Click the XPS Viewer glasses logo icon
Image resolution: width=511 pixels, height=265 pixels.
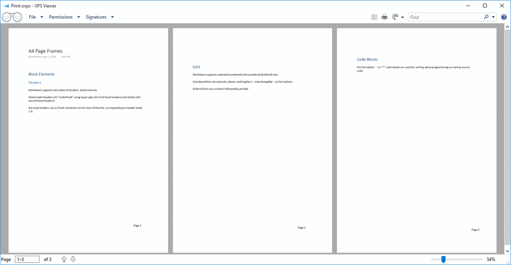point(12,17)
